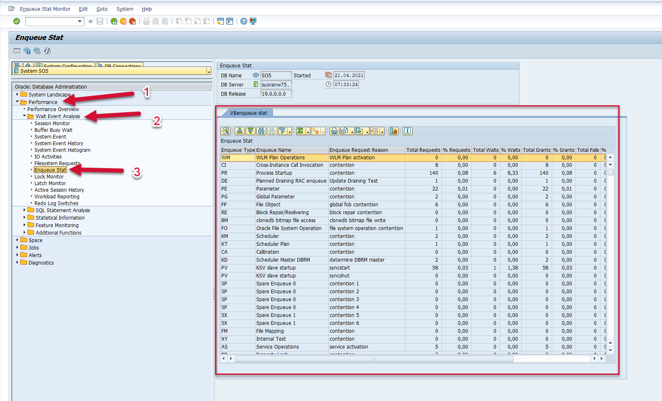Select the V$enqueue stat tab
Screen dimensions: 662x401
[248, 113]
